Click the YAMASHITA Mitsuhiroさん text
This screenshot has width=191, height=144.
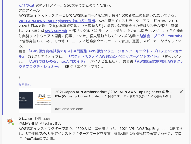coord(40,123)
